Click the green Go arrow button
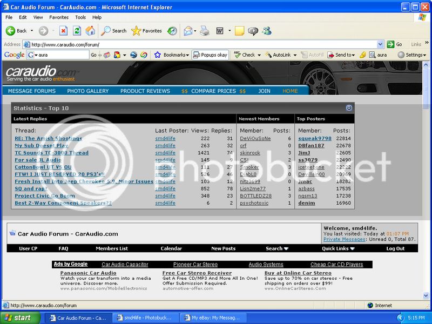Viewport: 432px width, 324px height. coord(390,44)
